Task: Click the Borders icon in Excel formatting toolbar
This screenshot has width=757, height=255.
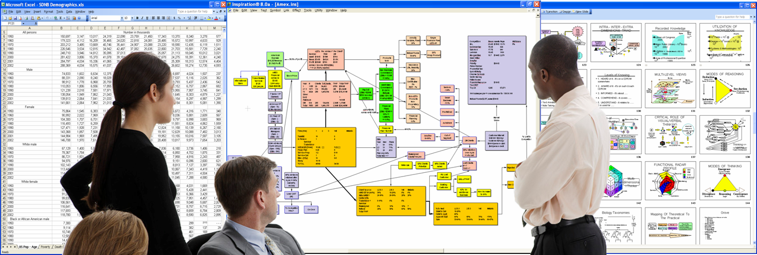Action: [x=202, y=18]
